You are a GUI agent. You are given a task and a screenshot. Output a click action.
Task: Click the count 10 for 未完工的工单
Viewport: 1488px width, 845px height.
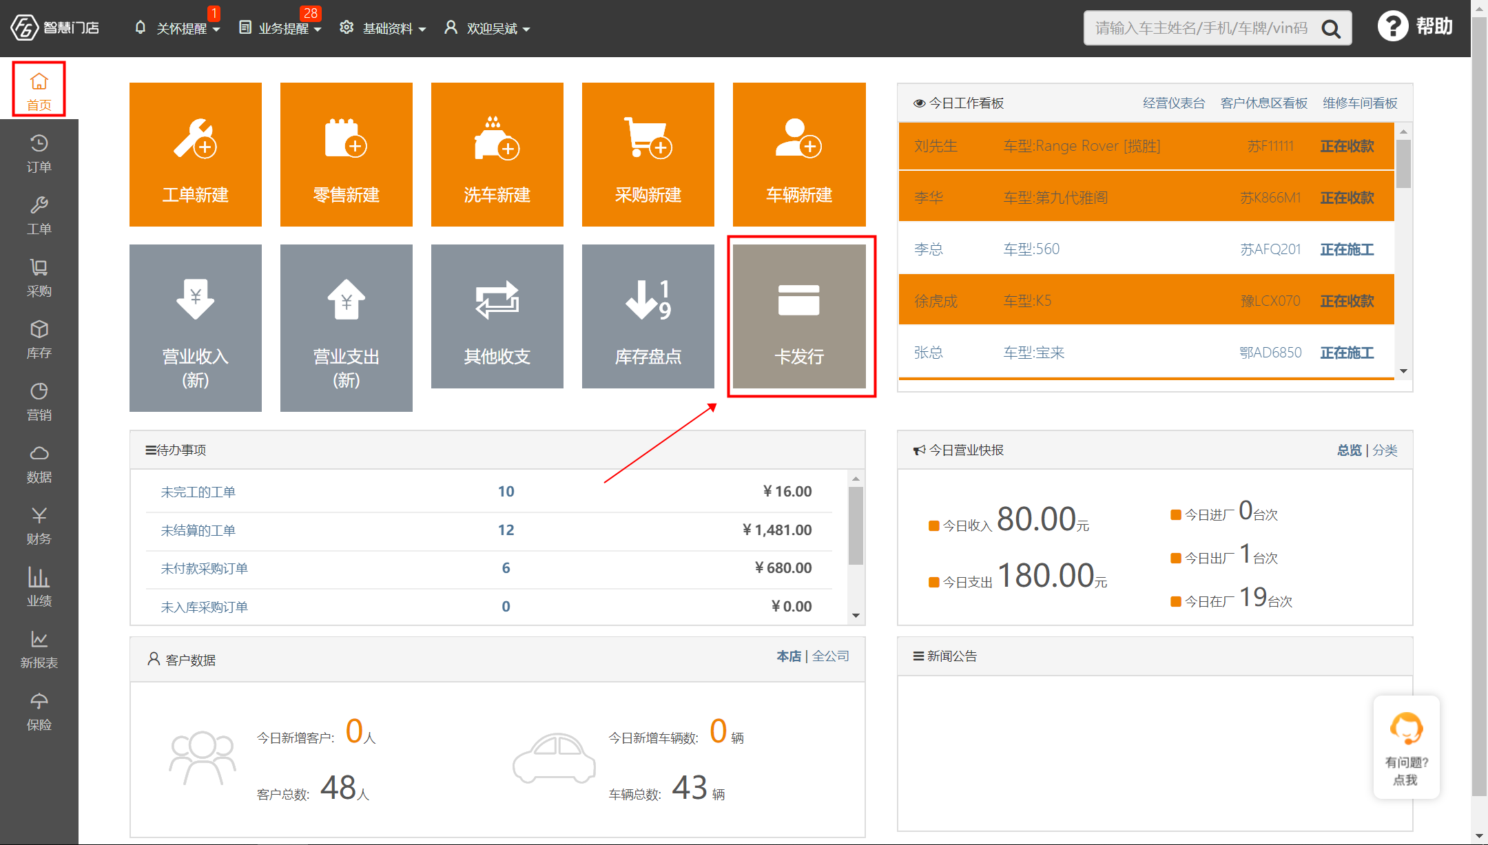click(x=506, y=492)
